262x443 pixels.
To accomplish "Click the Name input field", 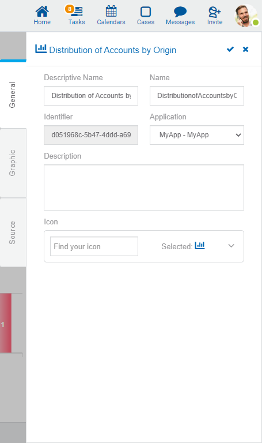I will 196,96.
